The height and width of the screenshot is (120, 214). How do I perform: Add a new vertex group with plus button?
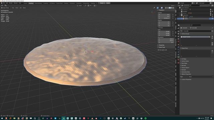coord(212,36)
